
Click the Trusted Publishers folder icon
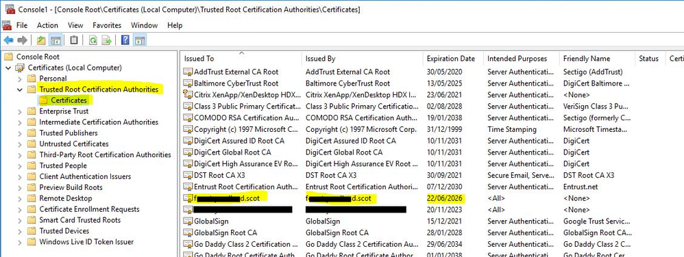31,133
